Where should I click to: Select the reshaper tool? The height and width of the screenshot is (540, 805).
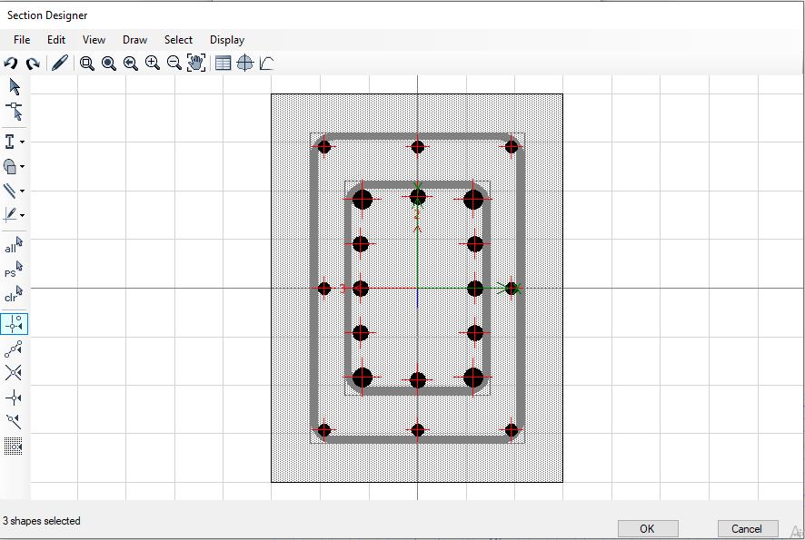pyautogui.click(x=14, y=112)
